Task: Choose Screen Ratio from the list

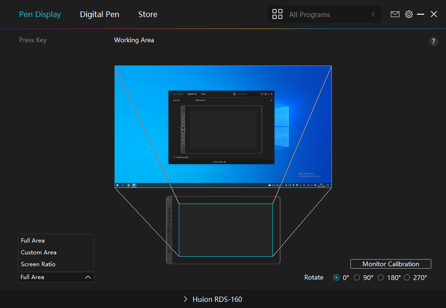Action: [38, 264]
